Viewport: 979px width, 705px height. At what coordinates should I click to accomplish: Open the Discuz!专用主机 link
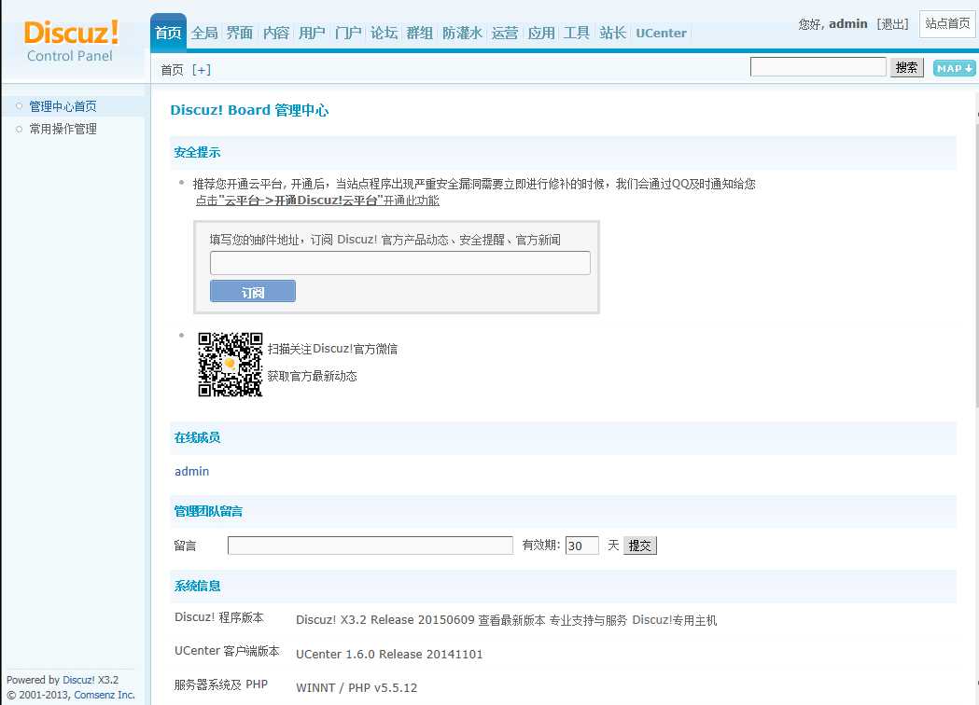675,620
